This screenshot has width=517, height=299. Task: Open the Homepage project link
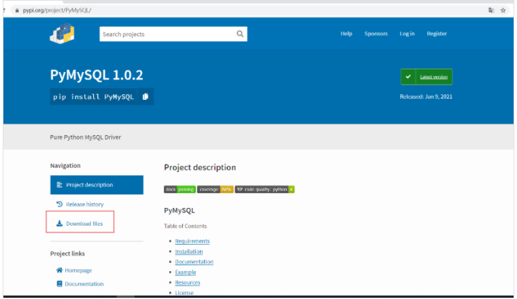78,270
